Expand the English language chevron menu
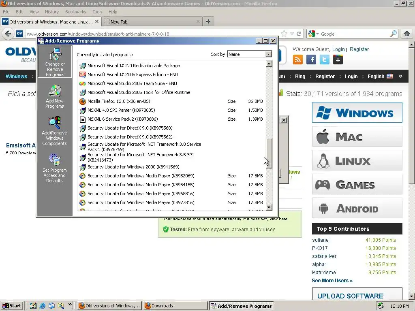Image resolution: width=415 pixels, height=311 pixels. click(401, 76)
